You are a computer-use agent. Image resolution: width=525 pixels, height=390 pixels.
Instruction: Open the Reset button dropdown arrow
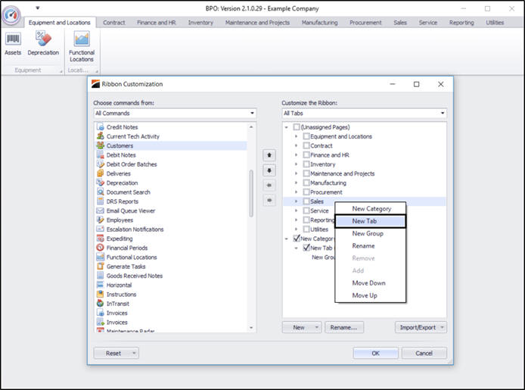[134, 353]
